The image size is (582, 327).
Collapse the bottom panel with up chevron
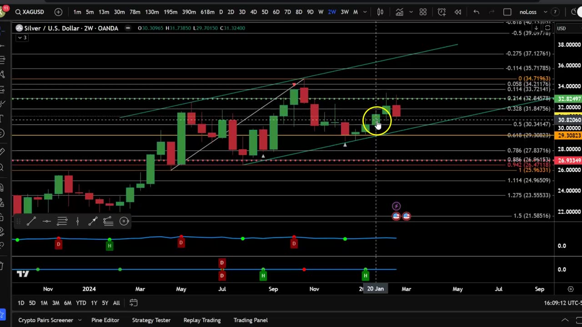click(565, 320)
